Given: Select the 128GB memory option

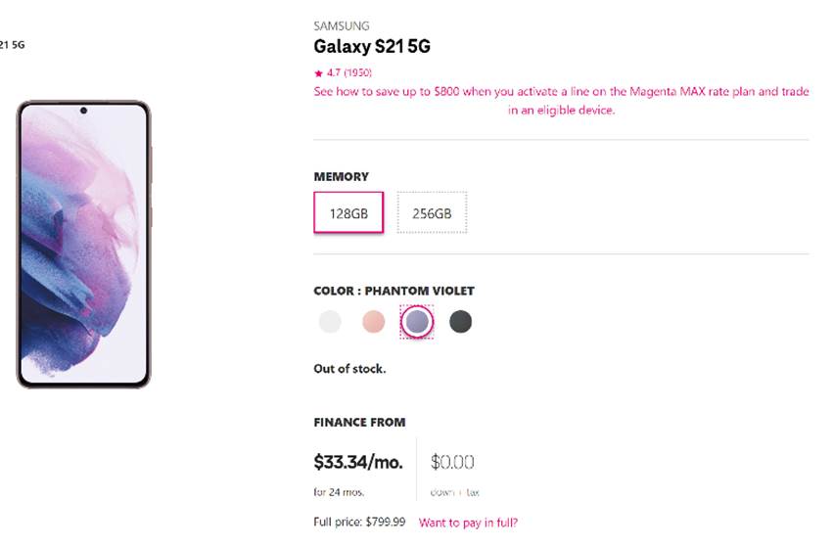Looking at the screenshot, I should 348,212.
